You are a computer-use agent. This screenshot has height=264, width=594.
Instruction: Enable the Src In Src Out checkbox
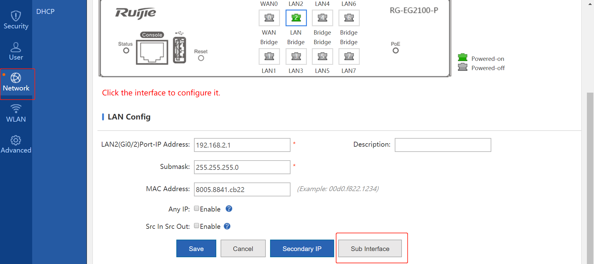tap(196, 226)
